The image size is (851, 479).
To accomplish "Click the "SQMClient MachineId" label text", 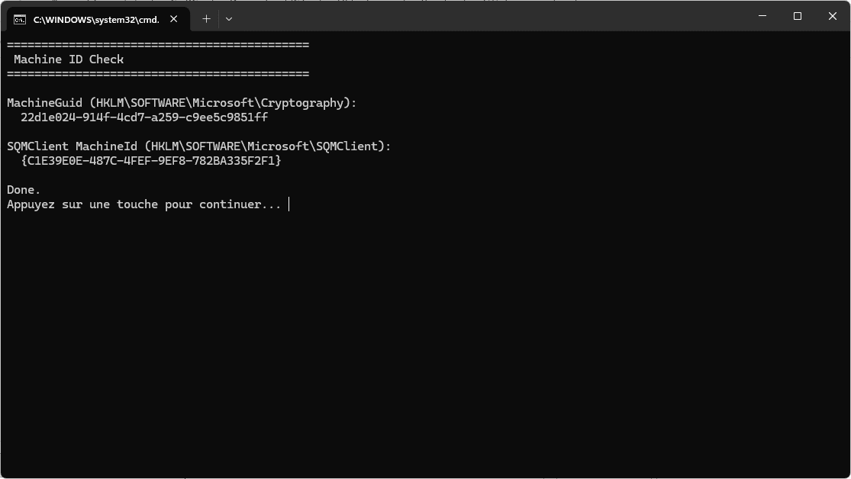I will (x=73, y=146).
